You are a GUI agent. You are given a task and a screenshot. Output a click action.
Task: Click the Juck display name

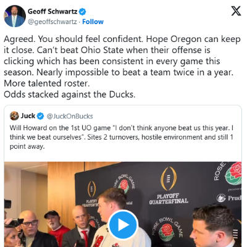click(28, 116)
